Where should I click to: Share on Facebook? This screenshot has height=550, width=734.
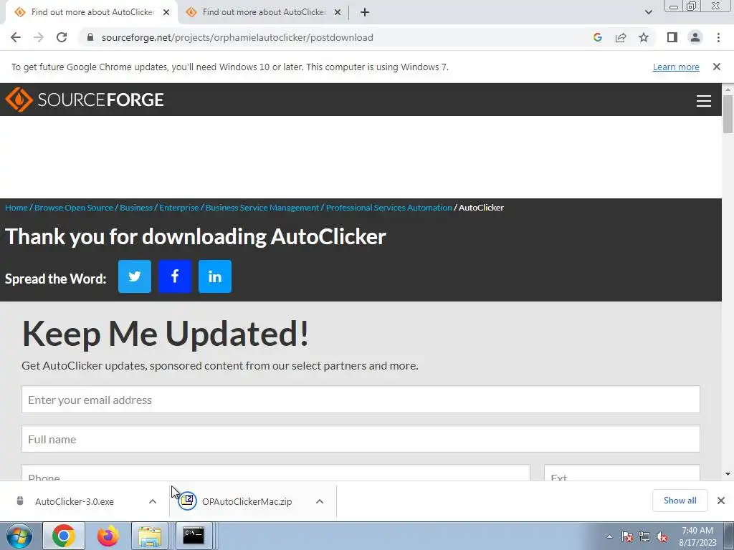pos(175,276)
